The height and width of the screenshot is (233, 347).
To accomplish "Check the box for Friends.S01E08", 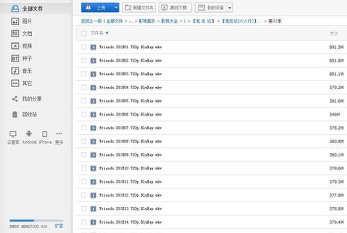I will (x=83, y=141).
